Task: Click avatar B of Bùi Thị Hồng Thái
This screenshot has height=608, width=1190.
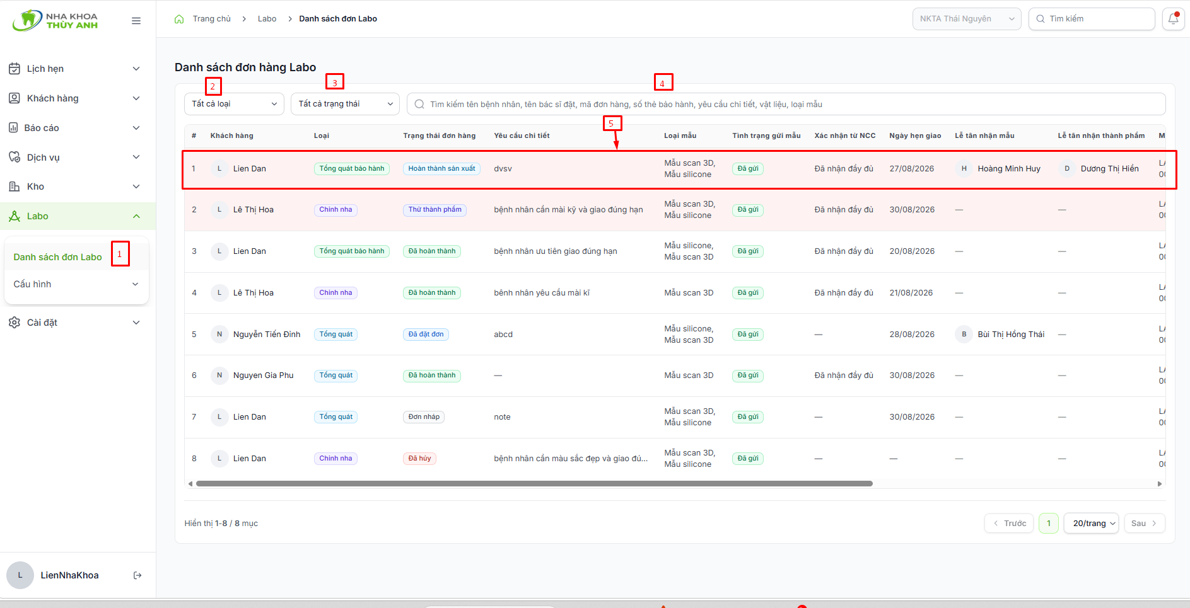Action: (964, 335)
